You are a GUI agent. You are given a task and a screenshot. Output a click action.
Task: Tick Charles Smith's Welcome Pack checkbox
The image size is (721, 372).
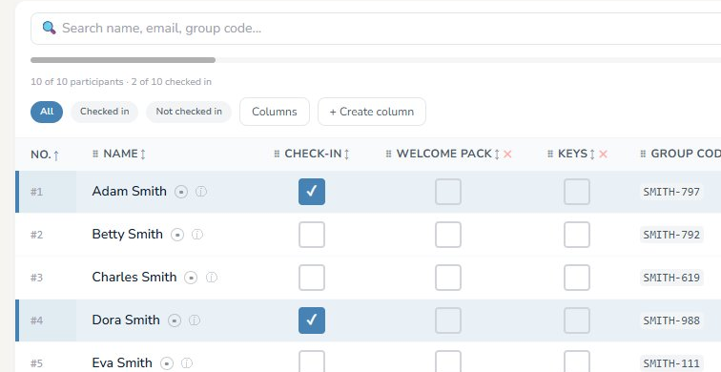coord(448,278)
